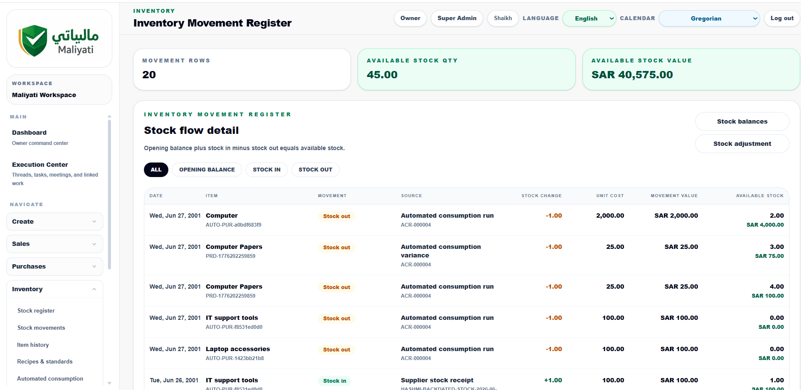Open Recipes & standards
The width and height of the screenshot is (801, 390).
click(45, 362)
